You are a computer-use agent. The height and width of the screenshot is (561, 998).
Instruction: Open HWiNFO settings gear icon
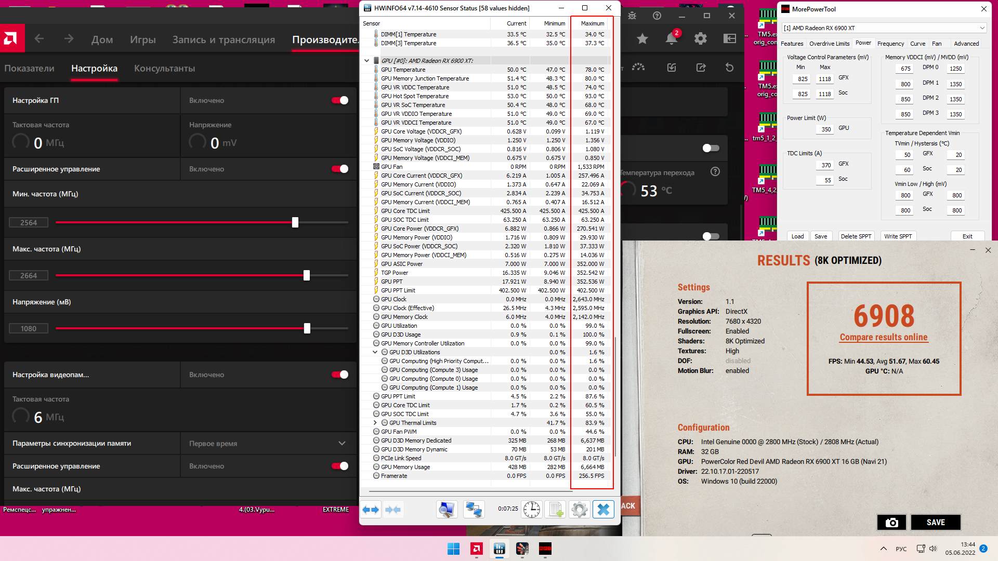coord(579,510)
